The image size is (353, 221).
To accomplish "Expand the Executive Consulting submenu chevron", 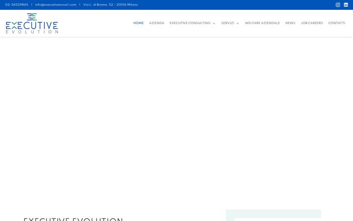I will click(x=214, y=23).
